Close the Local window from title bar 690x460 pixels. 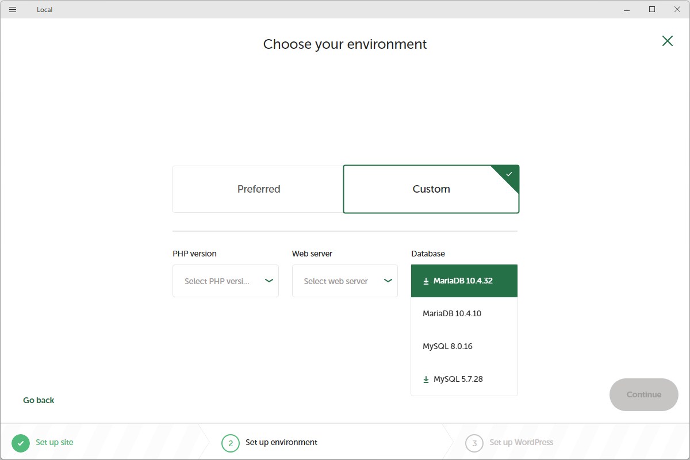click(x=677, y=9)
